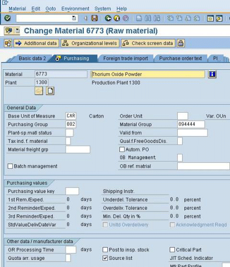Image resolution: width=230 pixels, height=267 pixels.
Task: Click the Print icon in toolbar
Action: click(139, 18)
